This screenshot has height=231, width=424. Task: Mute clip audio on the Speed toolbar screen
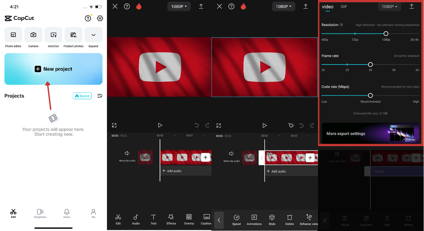232,157
